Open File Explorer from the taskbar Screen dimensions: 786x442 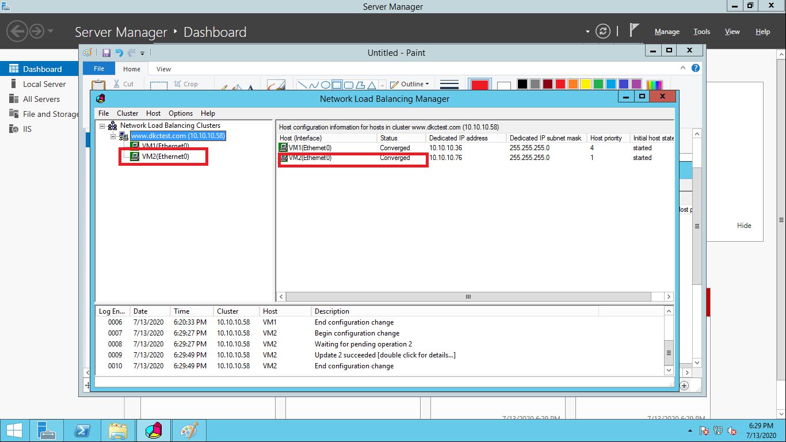[118, 430]
